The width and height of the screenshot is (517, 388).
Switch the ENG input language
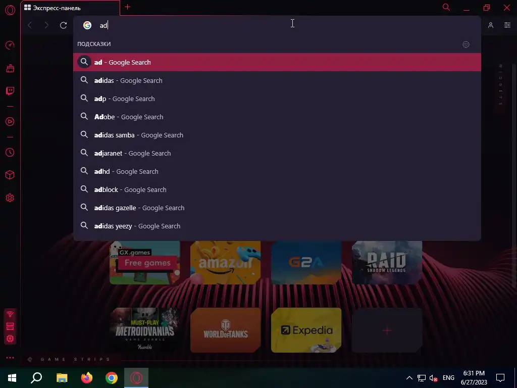click(448, 378)
